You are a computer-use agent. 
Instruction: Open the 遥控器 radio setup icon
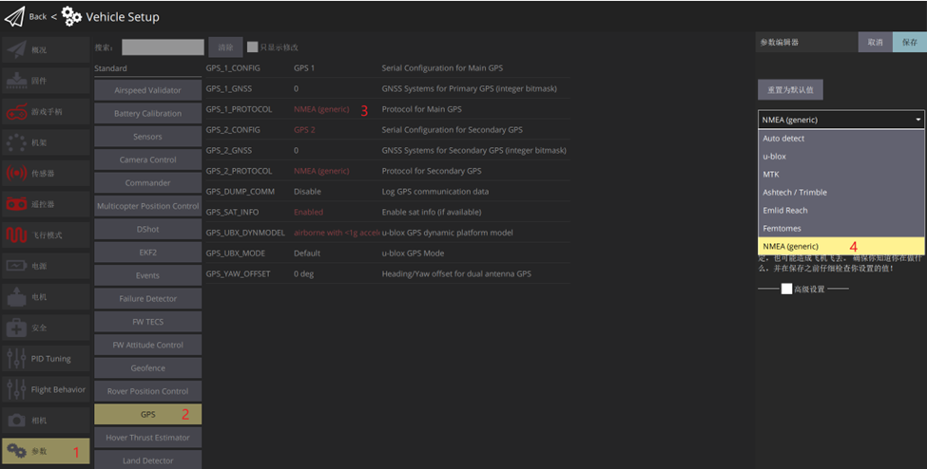click(x=16, y=204)
